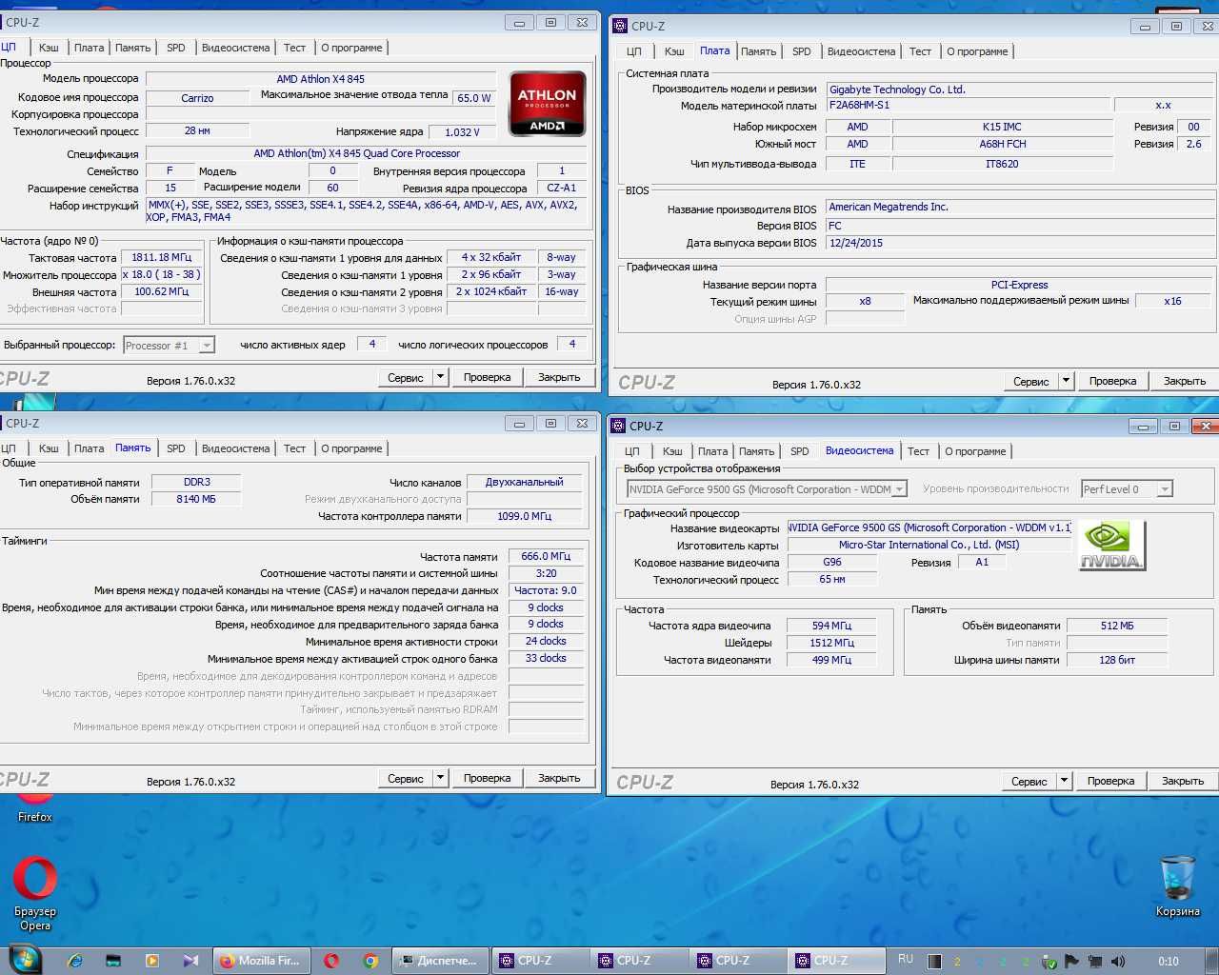This screenshot has width=1219, height=975.
Task: Click the 1512 МГц shaders clock value
Action: point(832,643)
